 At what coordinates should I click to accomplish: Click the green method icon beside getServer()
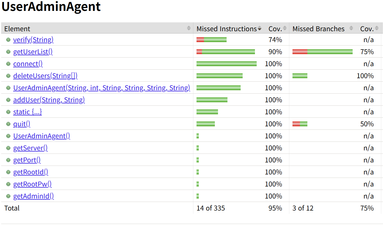8,148
